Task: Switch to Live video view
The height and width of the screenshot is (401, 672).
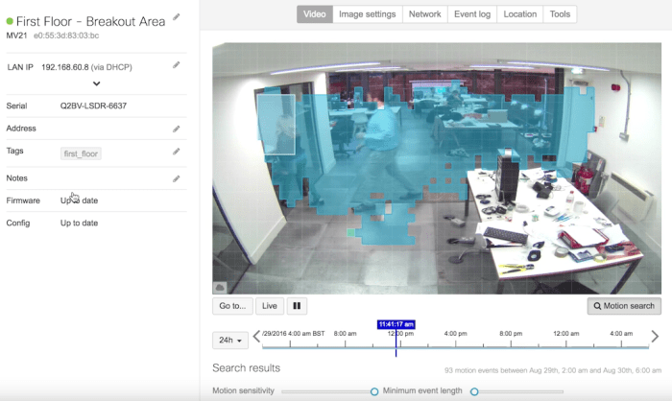Action: [270, 306]
